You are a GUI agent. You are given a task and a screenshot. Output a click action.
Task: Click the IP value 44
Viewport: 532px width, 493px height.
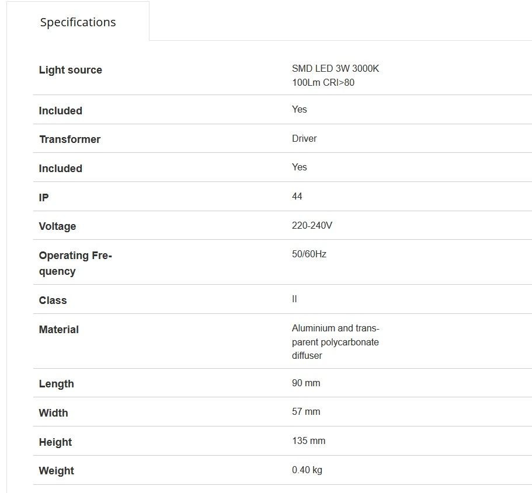click(x=297, y=196)
